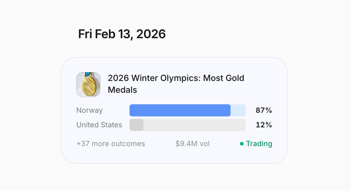This screenshot has width=351, height=191.
Task: Click the word Medals in the title
Action: point(122,90)
